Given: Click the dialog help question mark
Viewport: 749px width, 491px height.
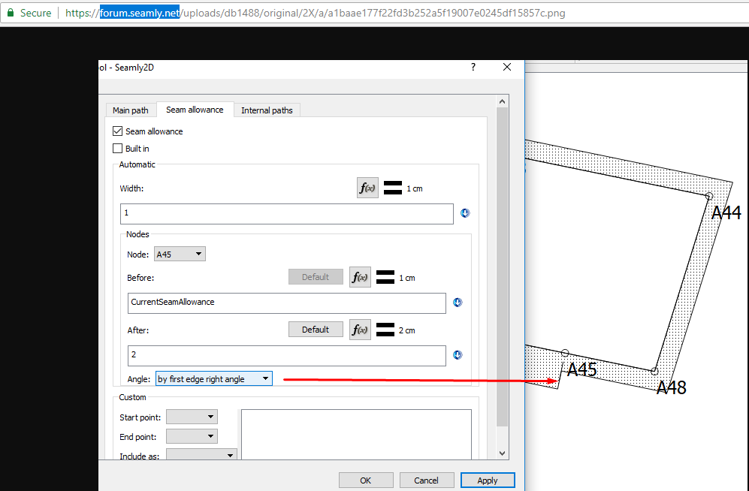Looking at the screenshot, I should tap(473, 68).
